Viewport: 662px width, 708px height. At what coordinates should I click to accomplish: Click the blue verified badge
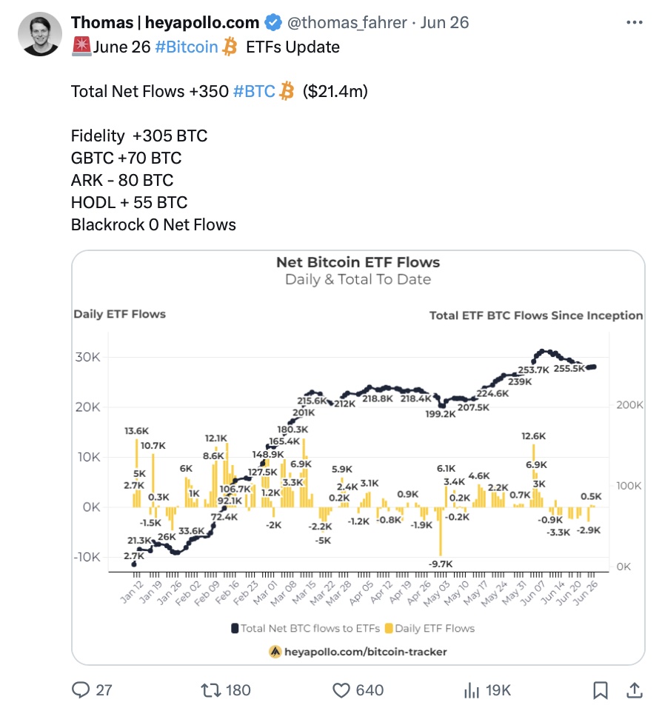[x=273, y=22]
